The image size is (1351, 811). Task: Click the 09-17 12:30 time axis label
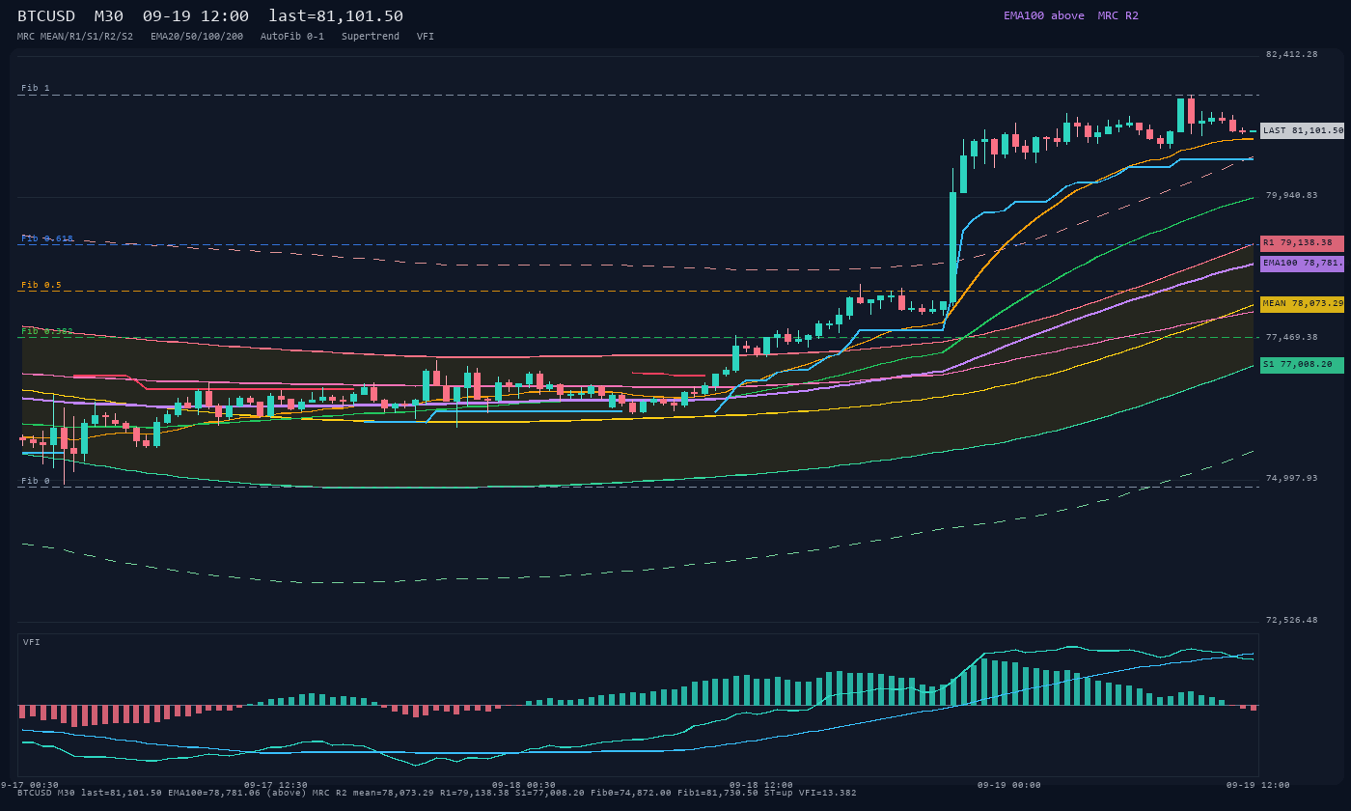click(276, 785)
